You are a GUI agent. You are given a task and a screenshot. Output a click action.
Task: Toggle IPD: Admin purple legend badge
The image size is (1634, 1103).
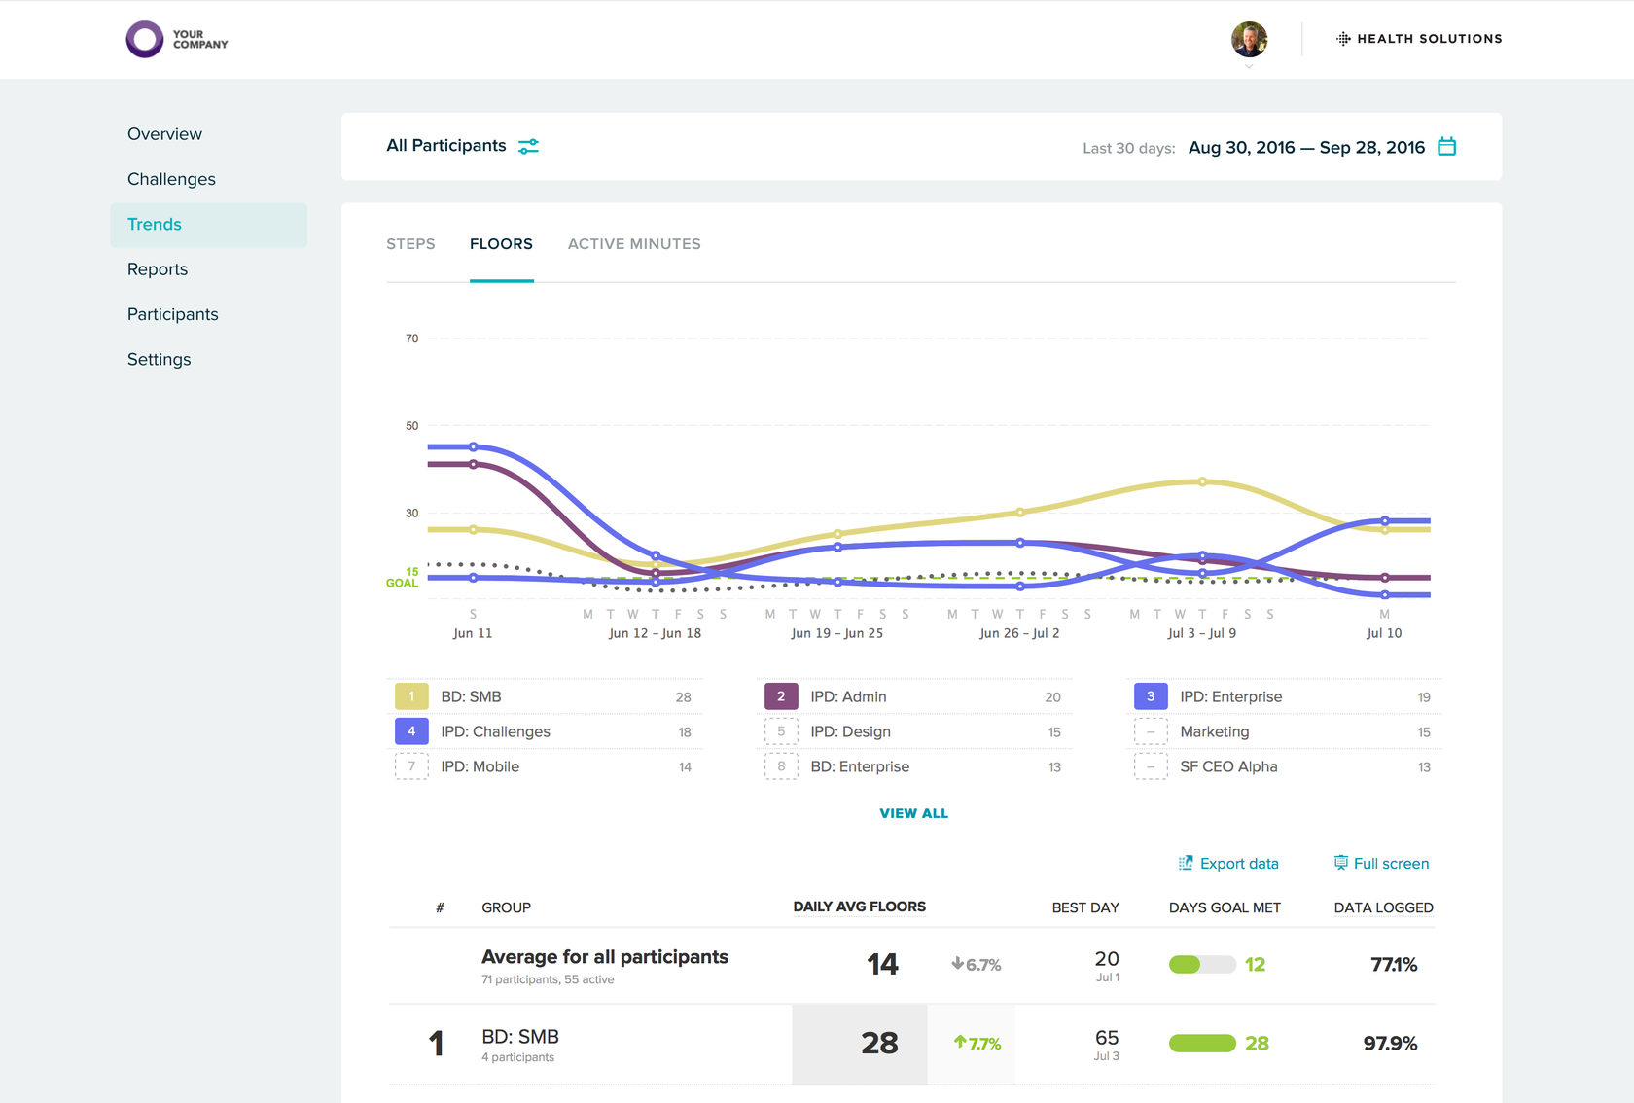[x=781, y=696]
